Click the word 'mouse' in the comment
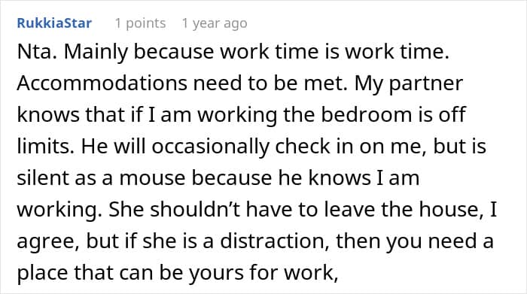The width and height of the screenshot is (527, 294). tap(152, 178)
